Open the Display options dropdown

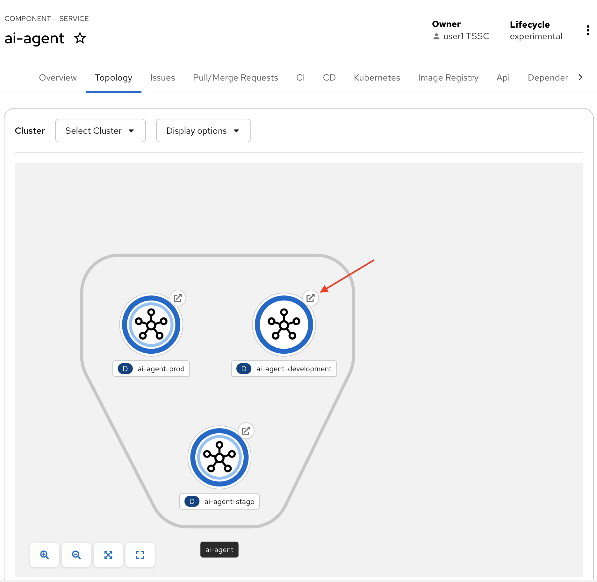(x=203, y=131)
